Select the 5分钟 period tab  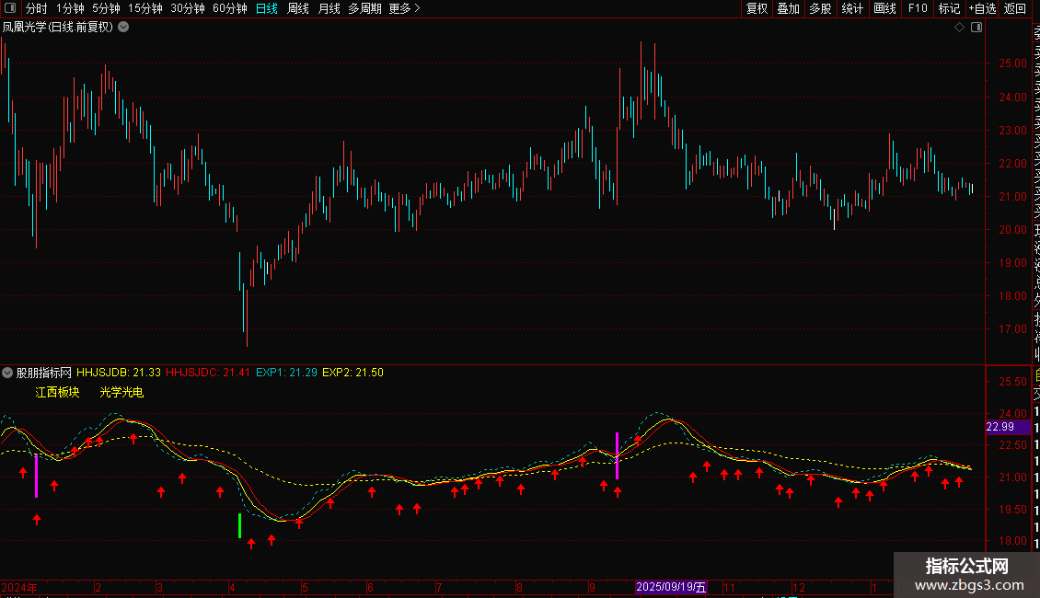(106, 8)
